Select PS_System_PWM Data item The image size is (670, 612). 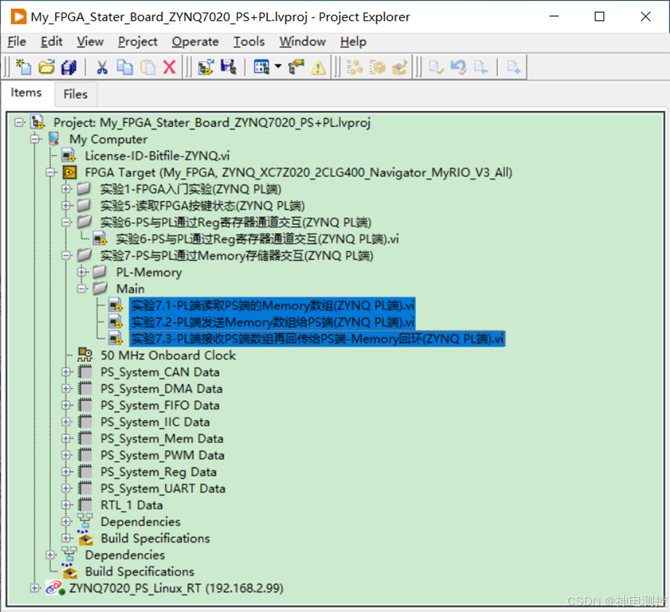162,456
